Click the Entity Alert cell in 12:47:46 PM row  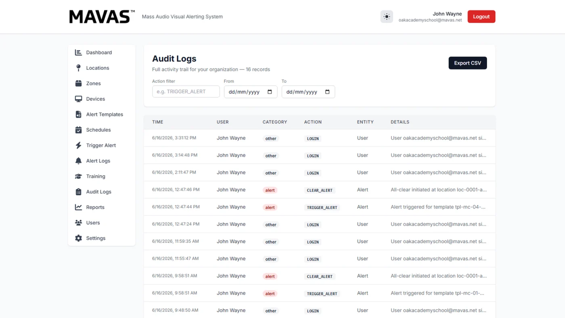(362, 190)
